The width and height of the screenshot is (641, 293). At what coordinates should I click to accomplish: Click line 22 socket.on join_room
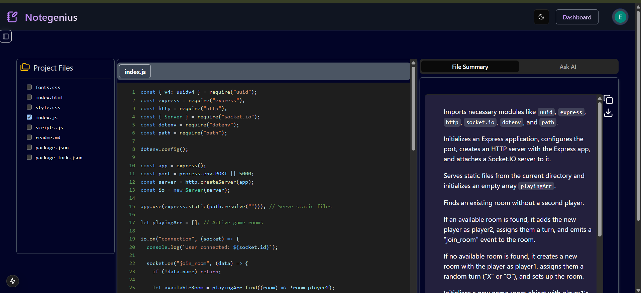coord(197,263)
